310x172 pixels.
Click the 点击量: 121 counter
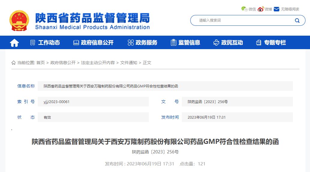[x=192, y=164]
